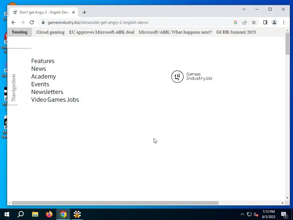The width and height of the screenshot is (293, 220).
Task: Click the muted volume tray icon
Action: coord(256,214)
